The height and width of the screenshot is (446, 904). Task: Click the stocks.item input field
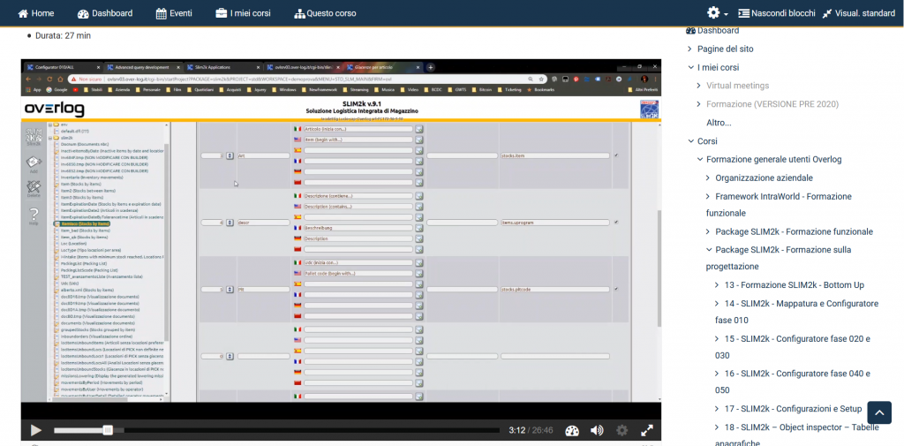point(555,155)
